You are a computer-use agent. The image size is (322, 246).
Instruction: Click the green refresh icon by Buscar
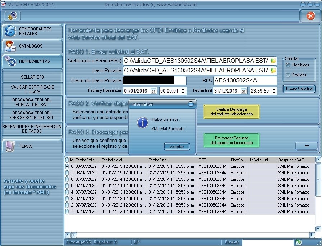pos(298,242)
